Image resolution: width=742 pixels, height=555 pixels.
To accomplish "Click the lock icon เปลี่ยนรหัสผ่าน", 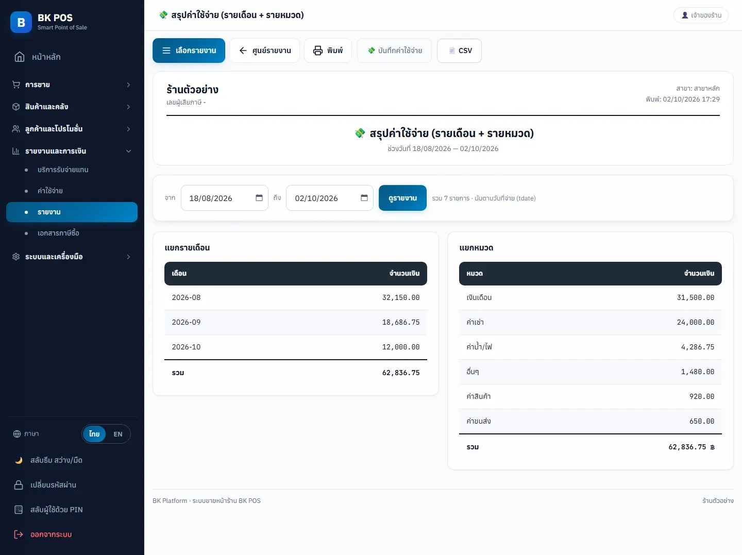I will 19,485.
